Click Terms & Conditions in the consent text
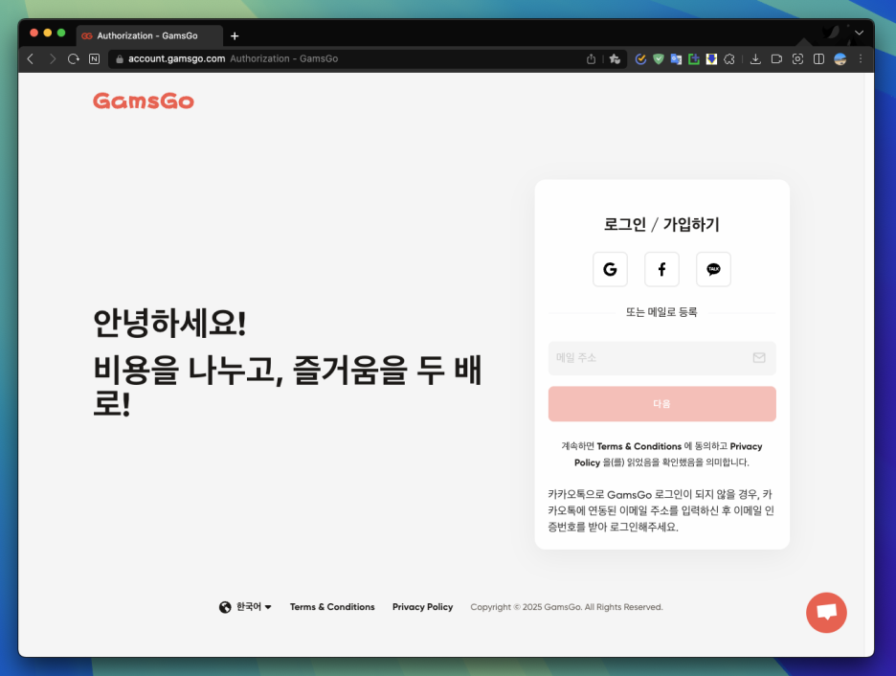This screenshot has width=896, height=676. (638, 446)
